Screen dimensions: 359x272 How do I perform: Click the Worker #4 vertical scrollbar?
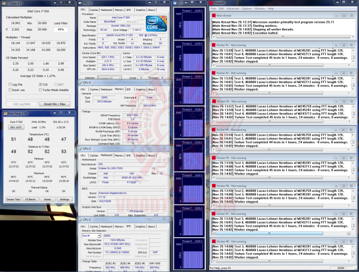click(353, 140)
